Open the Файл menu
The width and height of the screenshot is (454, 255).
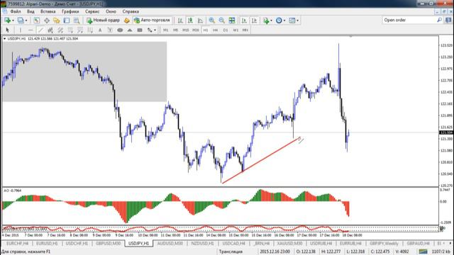(16, 11)
